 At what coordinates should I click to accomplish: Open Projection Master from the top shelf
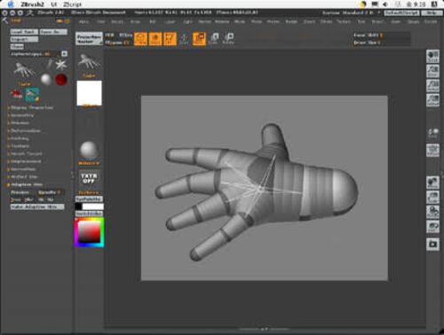click(x=89, y=39)
